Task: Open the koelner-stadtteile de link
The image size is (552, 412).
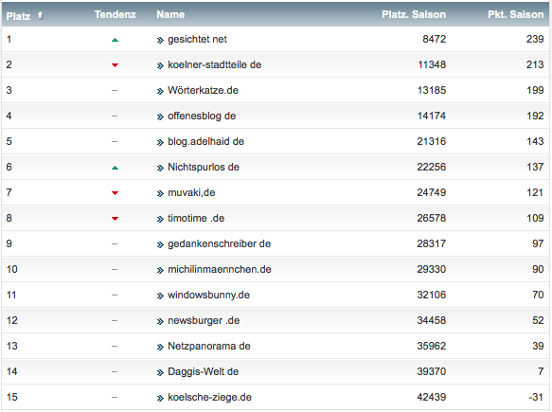Action: click(x=214, y=64)
